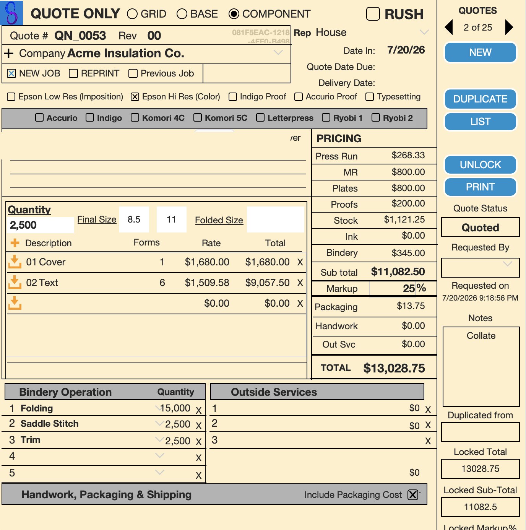This screenshot has width=526, height=530.
Task: Go to previous quote with left arrow
Action: pyautogui.click(x=449, y=27)
